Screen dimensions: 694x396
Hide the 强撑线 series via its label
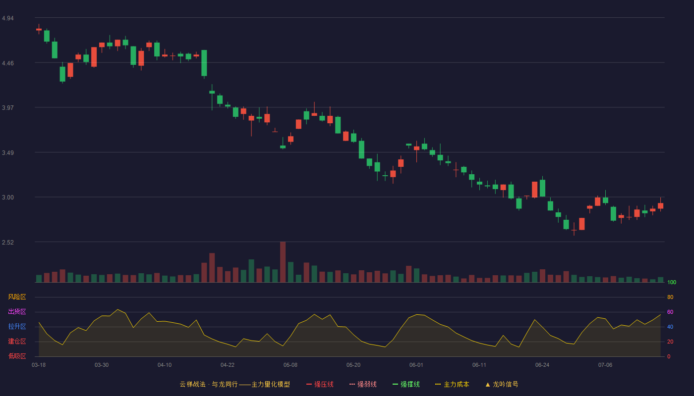(410, 384)
